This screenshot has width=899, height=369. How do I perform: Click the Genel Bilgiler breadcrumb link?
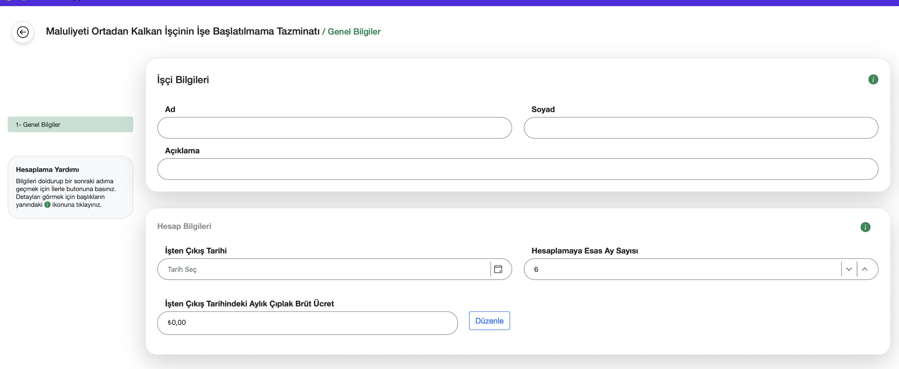(x=354, y=32)
